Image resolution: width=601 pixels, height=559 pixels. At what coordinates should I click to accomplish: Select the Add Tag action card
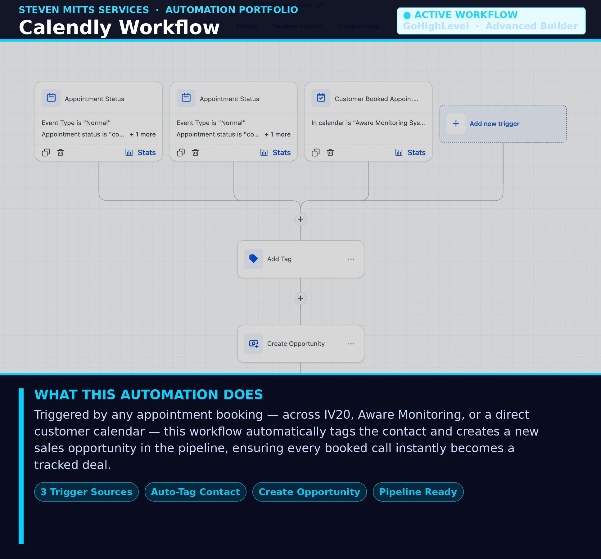point(300,259)
